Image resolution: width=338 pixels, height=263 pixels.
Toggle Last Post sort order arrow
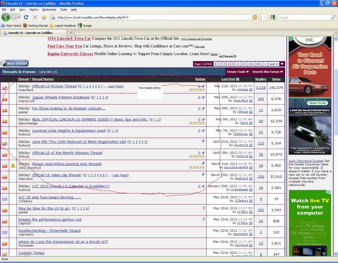tap(238, 79)
